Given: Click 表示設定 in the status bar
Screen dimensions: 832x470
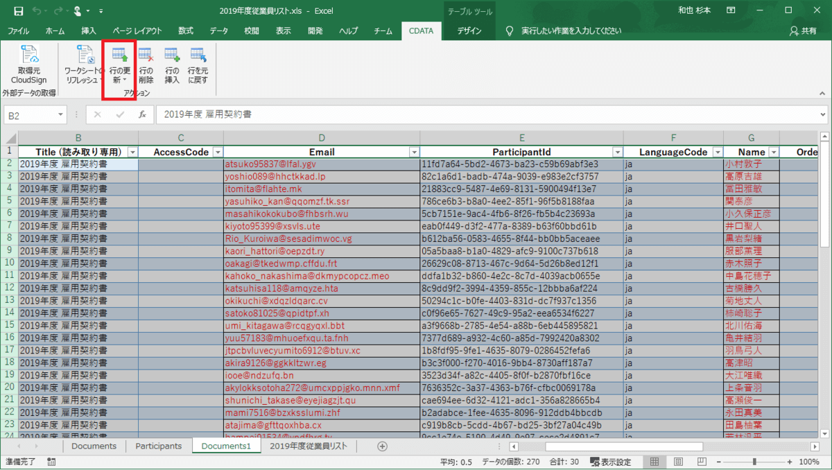Looking at the screenshot, I should [610, 462].
